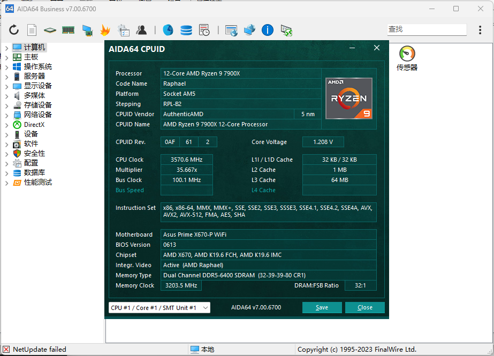This screenshot has height=356, width=494.
Task: Click the AIDA64 title bar logo
Action: click(10, 9)
